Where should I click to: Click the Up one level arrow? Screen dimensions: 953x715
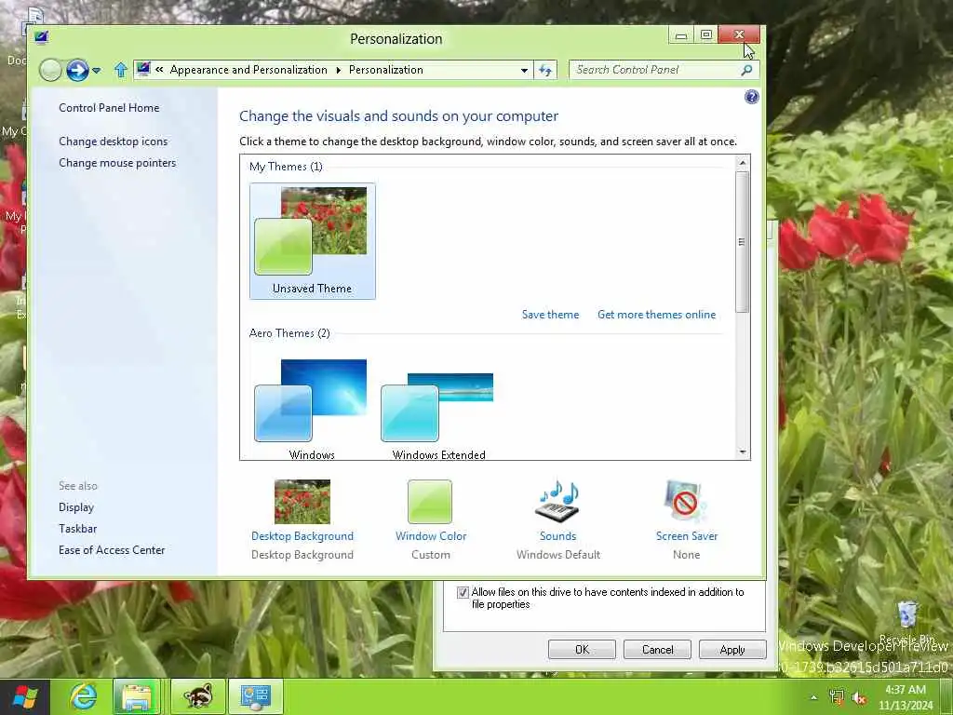coord(120,71)
